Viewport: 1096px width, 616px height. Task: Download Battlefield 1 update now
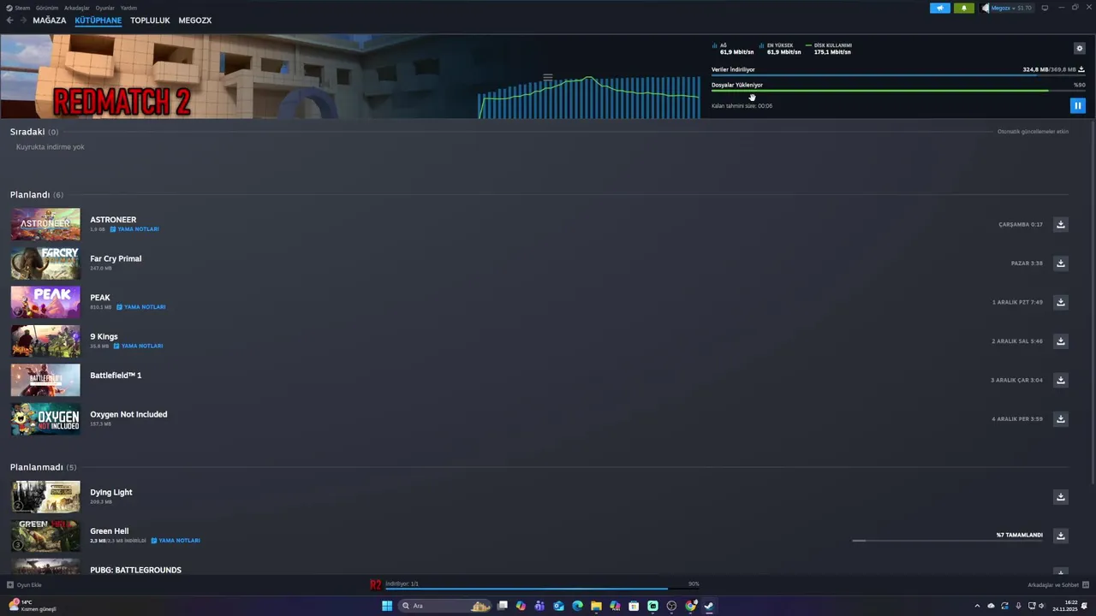tap(1061, 380)
